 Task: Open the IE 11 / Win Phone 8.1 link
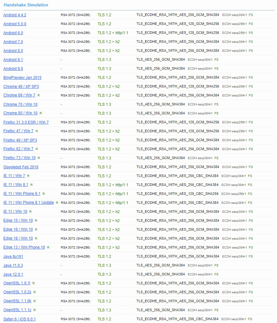(22, 194)
